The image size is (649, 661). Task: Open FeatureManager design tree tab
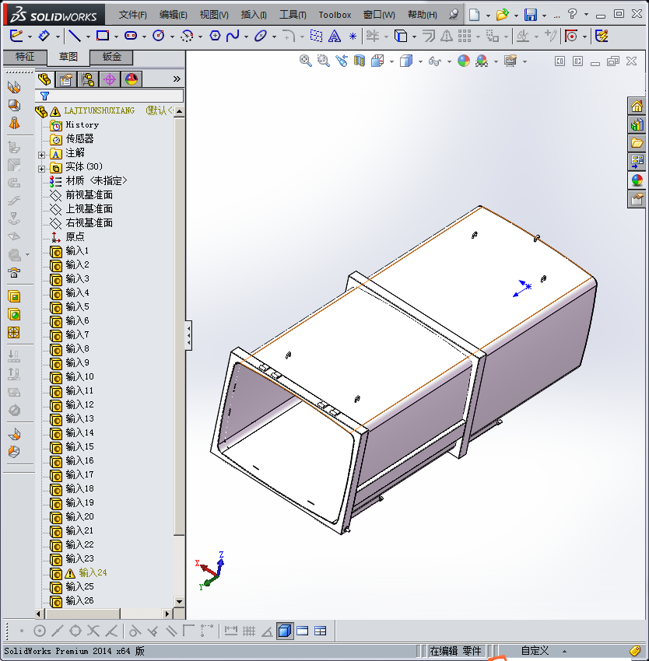pos(44,79)
